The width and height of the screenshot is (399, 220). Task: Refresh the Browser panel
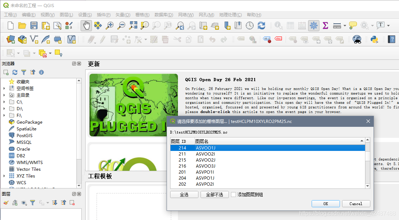click(x=15, y=72)
